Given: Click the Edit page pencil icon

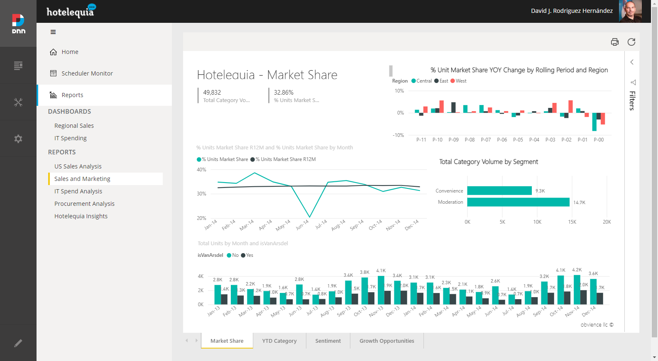Looking at the screenshot, I should pos(18,343).
